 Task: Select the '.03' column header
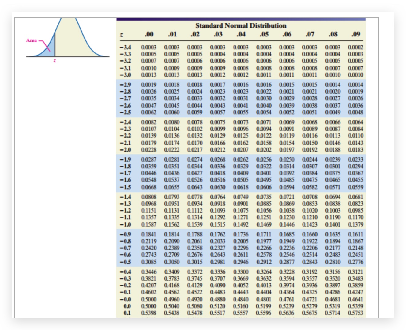218,34
